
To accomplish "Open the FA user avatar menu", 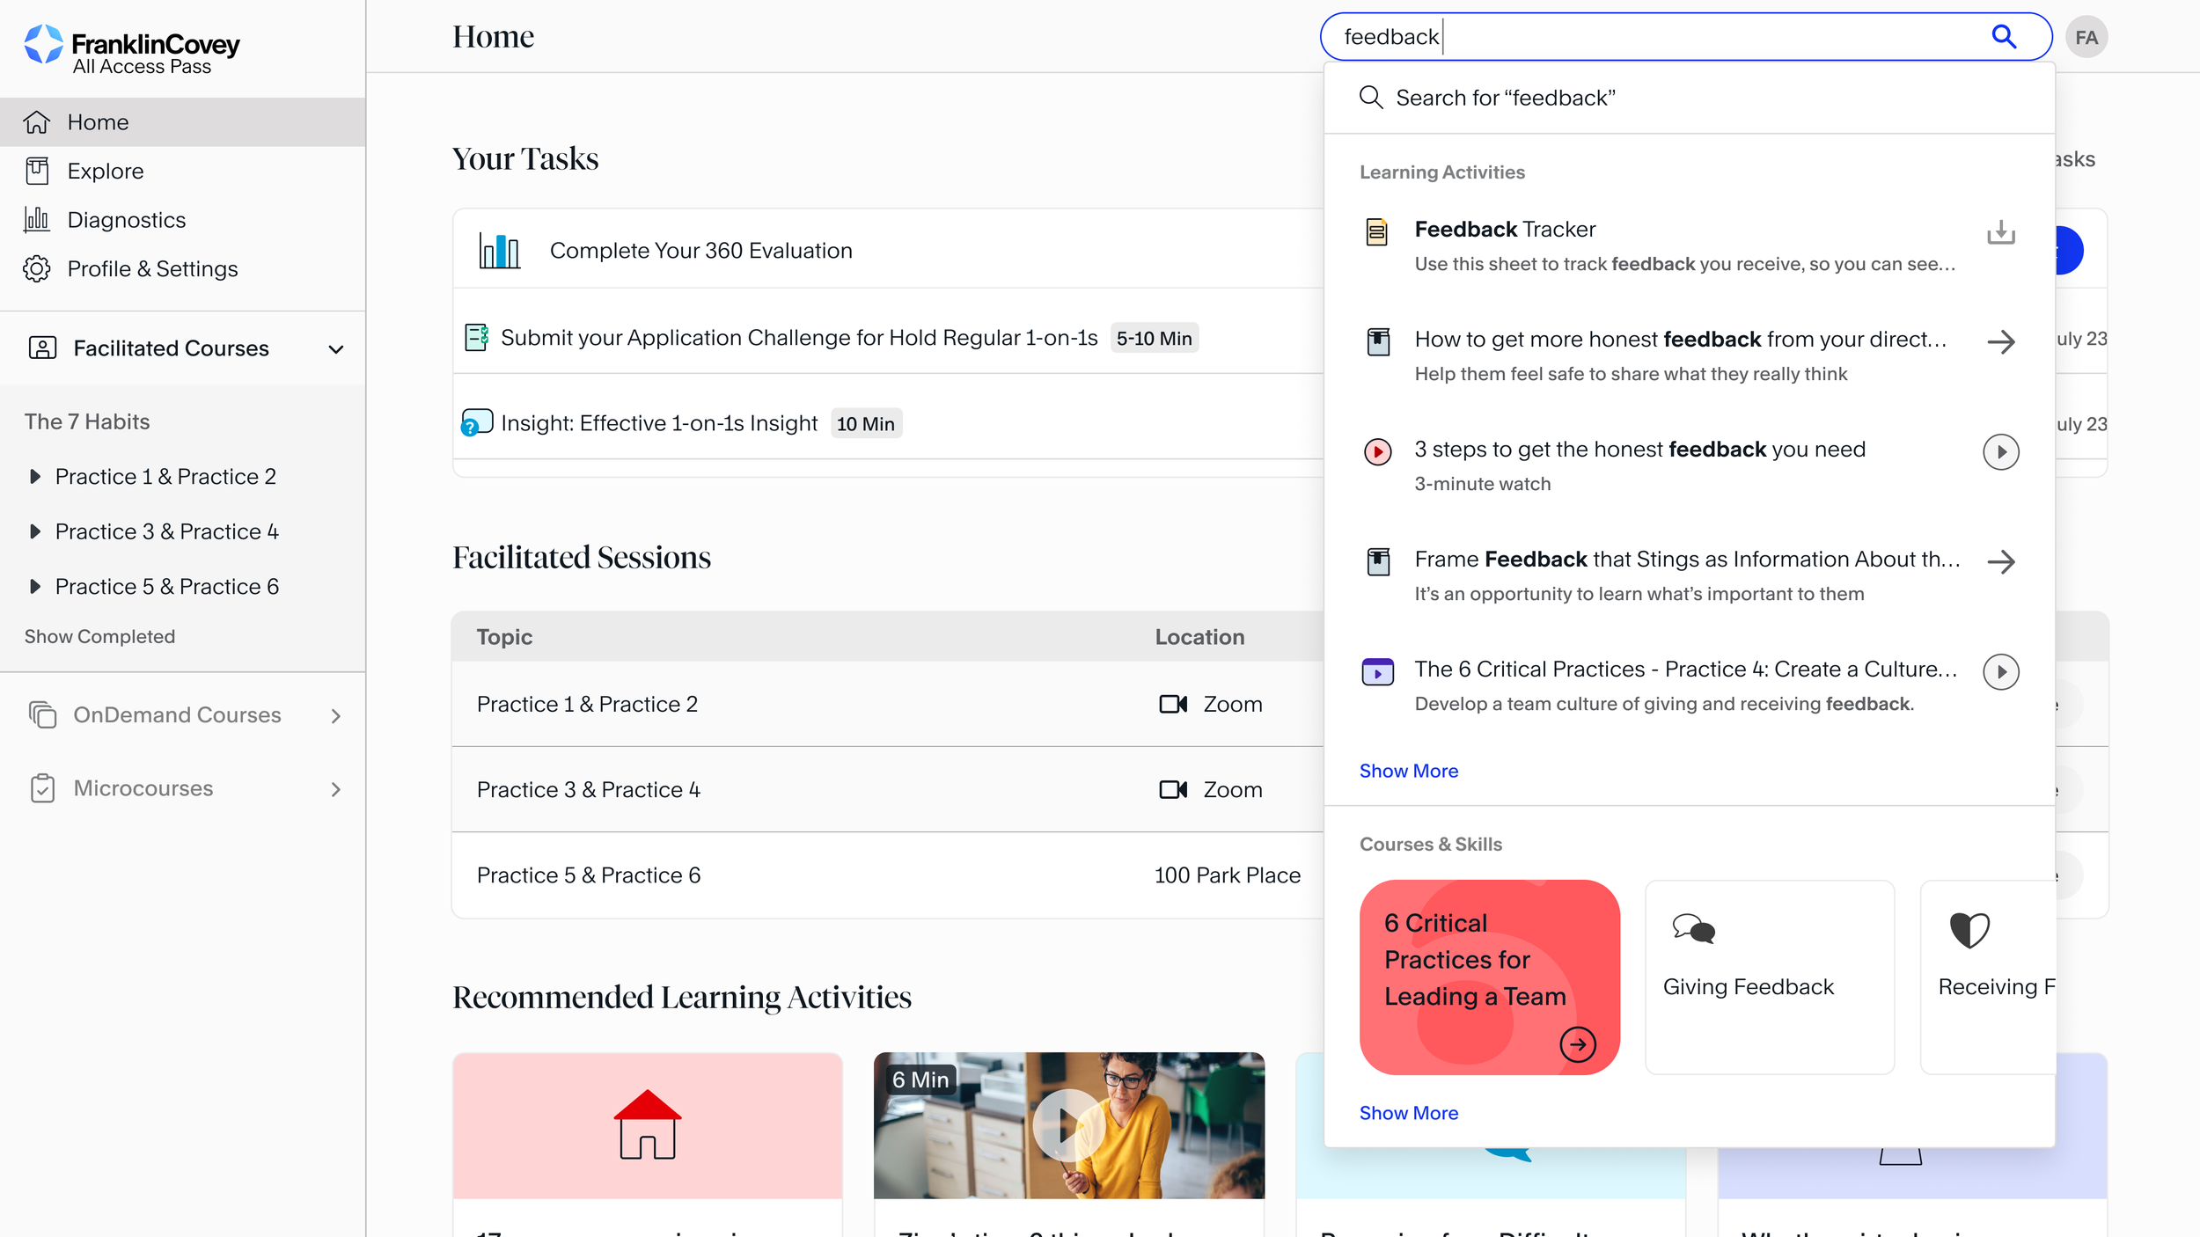I will (x=2086, y=37).
